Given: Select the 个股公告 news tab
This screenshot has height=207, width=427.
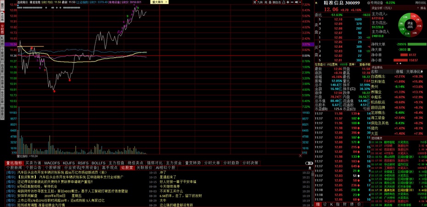Looking at the screenshot, I should click(34, 168).
